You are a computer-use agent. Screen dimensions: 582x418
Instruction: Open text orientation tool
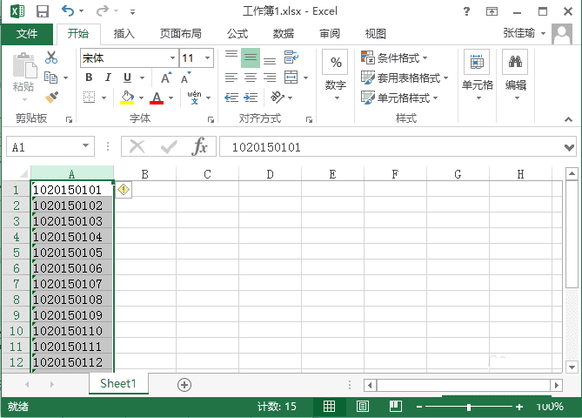pyautogui.click(x=278, y=98)
